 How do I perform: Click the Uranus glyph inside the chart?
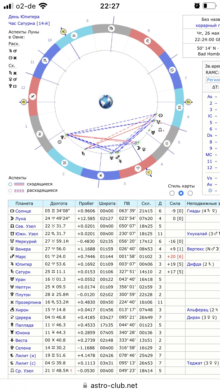coord(153,133)
